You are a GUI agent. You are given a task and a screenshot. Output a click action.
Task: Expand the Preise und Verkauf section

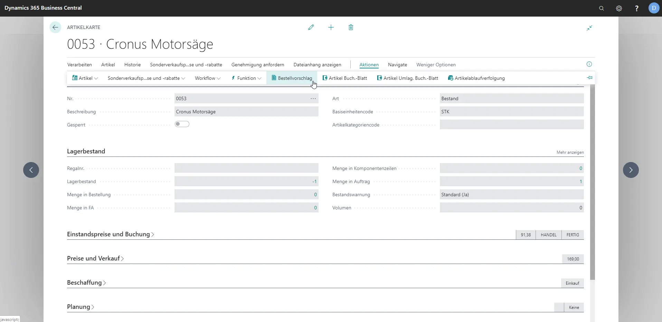(95, 258)
